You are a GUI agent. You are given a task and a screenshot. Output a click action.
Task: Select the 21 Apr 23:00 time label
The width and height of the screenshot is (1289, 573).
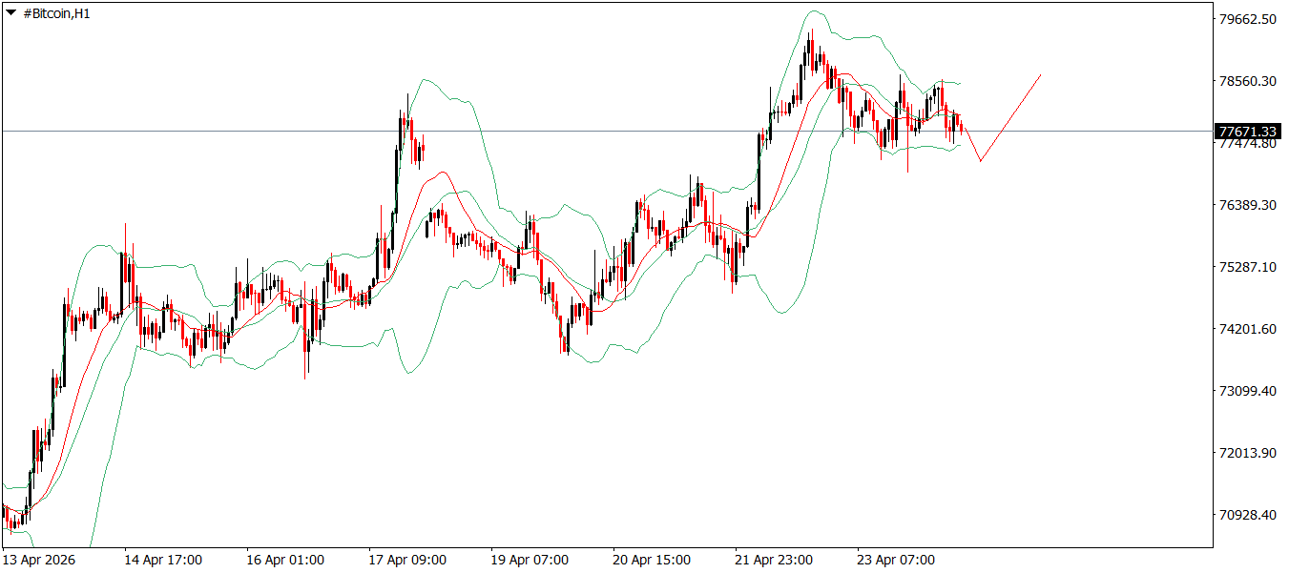774,560
